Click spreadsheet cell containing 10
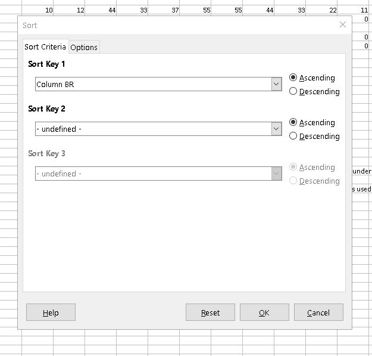Image resolution: width=372 pixels, height=356 pixels. coord(37,10)
